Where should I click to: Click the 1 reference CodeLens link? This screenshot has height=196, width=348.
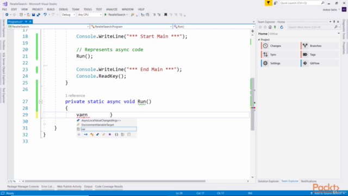[75, 96]
